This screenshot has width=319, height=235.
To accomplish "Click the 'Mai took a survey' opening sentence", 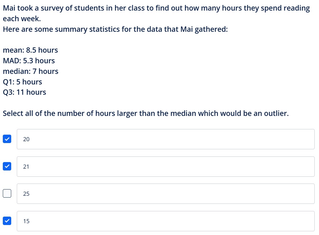I will click(x=156, y=13).
